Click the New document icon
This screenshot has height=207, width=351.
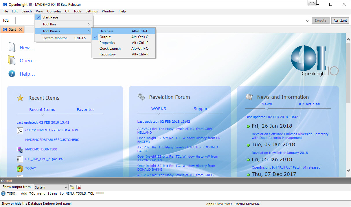click(x=12, y=47)
